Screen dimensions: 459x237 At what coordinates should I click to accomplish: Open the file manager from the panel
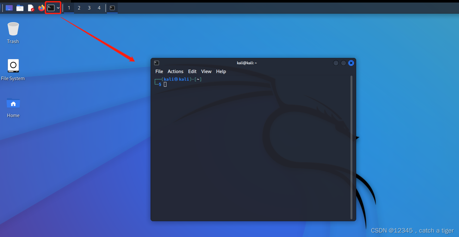20,8
